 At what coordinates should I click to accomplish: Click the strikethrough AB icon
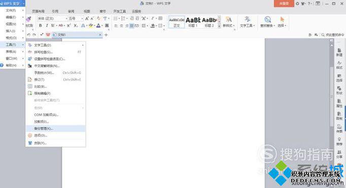[61, 25]
